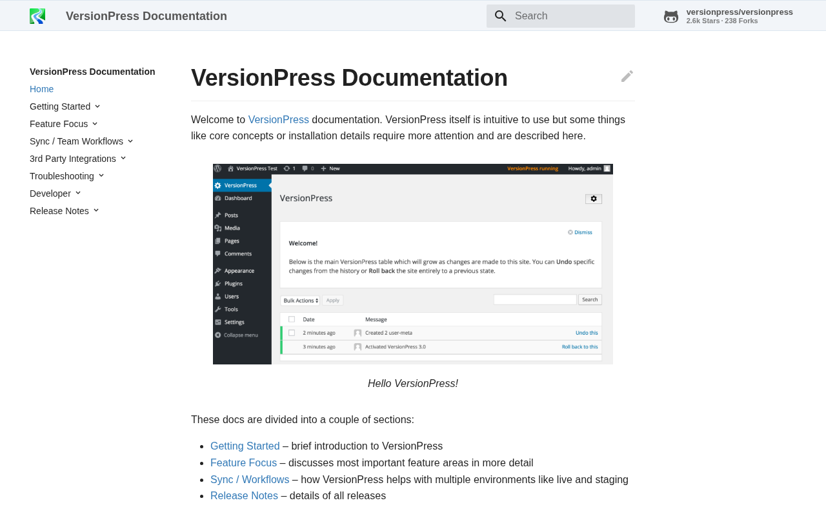Expand the Troubleshooting nav item
826x516 pixels.
click(101, 176)
